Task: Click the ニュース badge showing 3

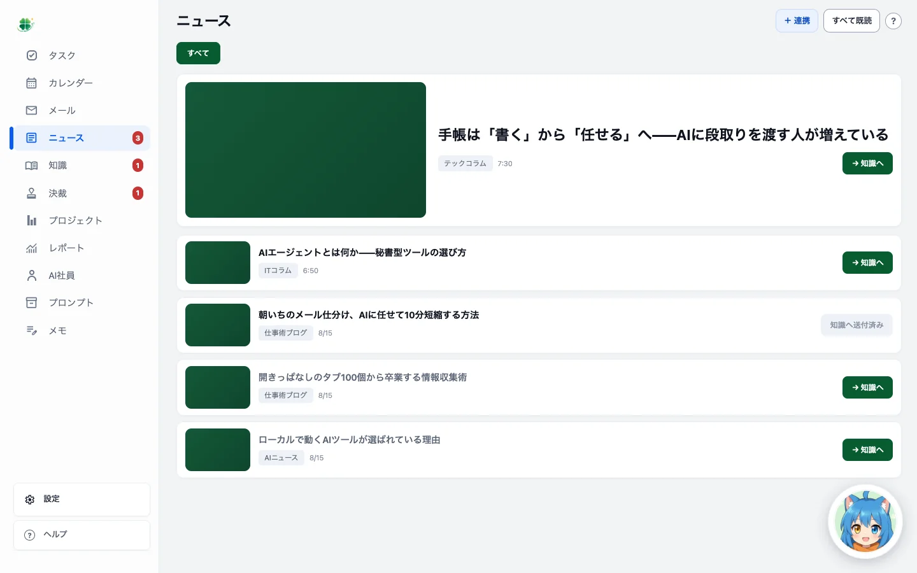Action: pyautogui.click(x=138, y=138)
